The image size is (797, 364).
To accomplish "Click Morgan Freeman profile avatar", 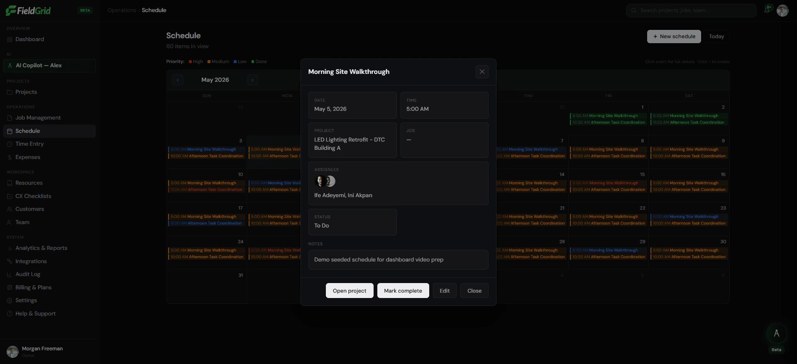I will click(13, 352).
